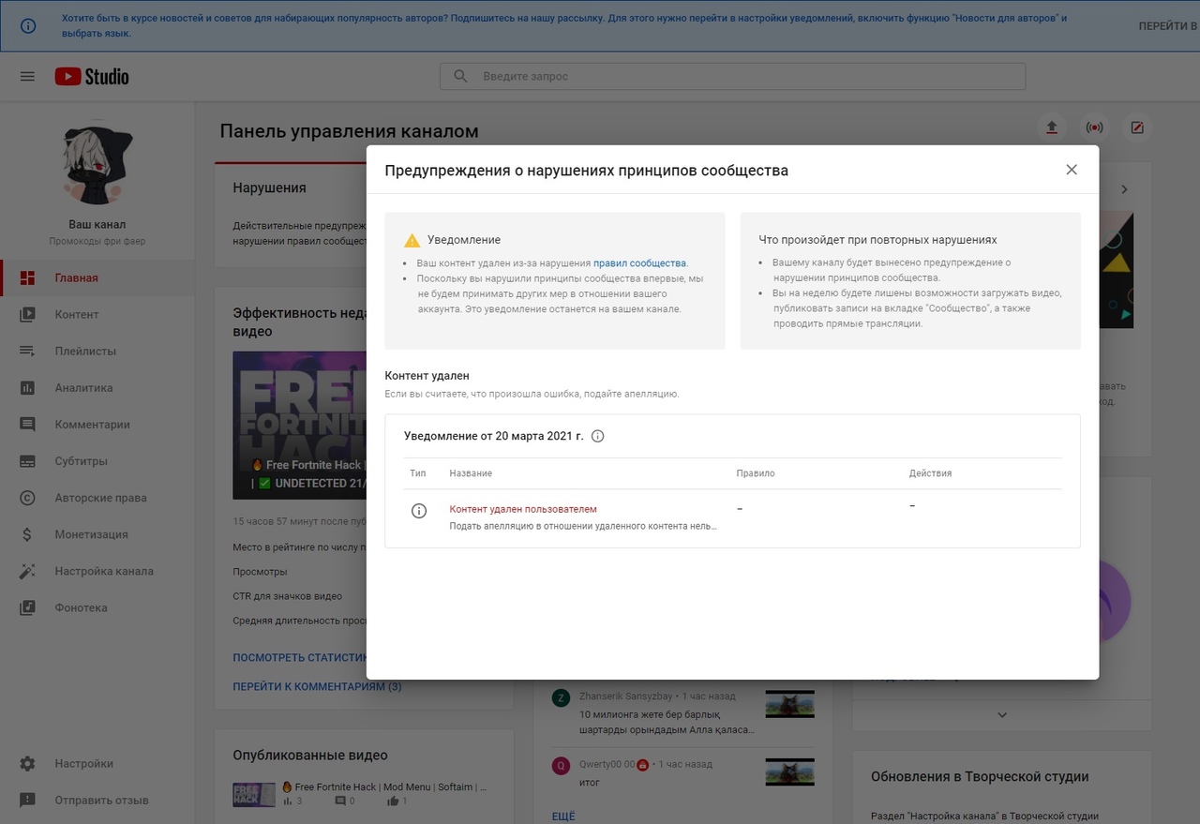Screen dimensions: 1200x824
Task: Click the create post pencil icon
Action: click(x=1137, y=127)
